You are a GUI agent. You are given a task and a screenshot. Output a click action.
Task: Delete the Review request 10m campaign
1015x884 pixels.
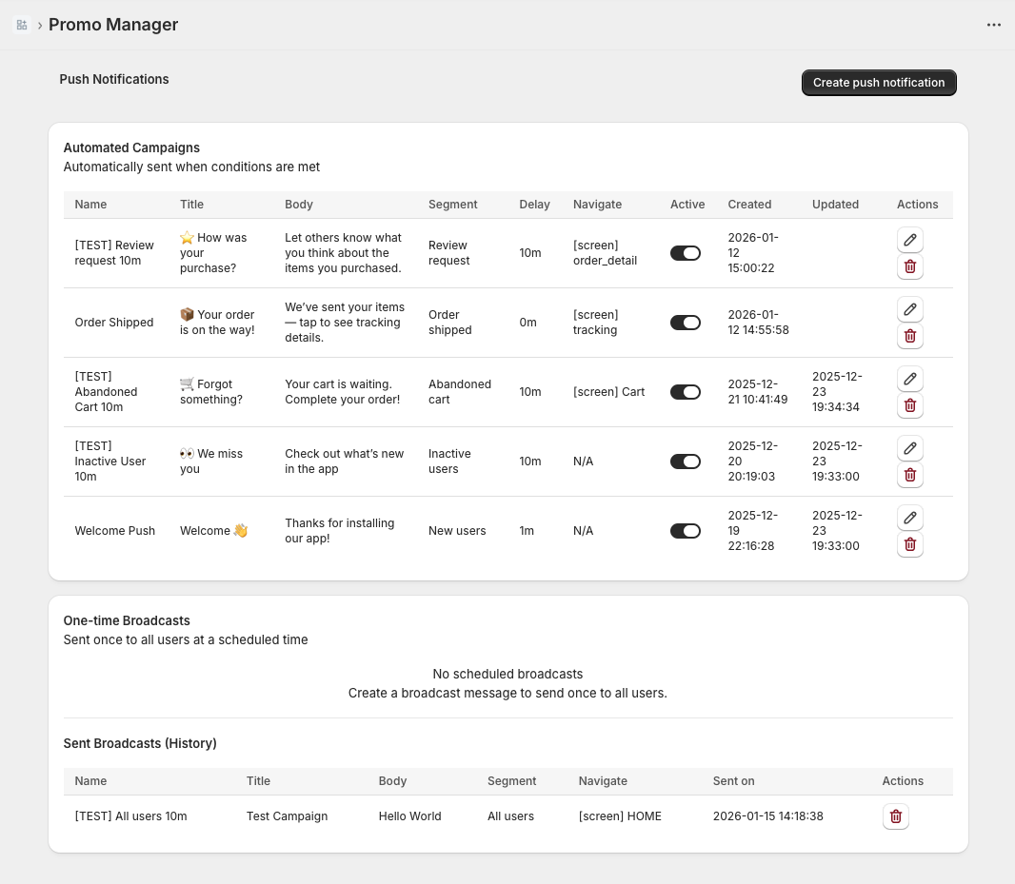[x=909, y=266]
